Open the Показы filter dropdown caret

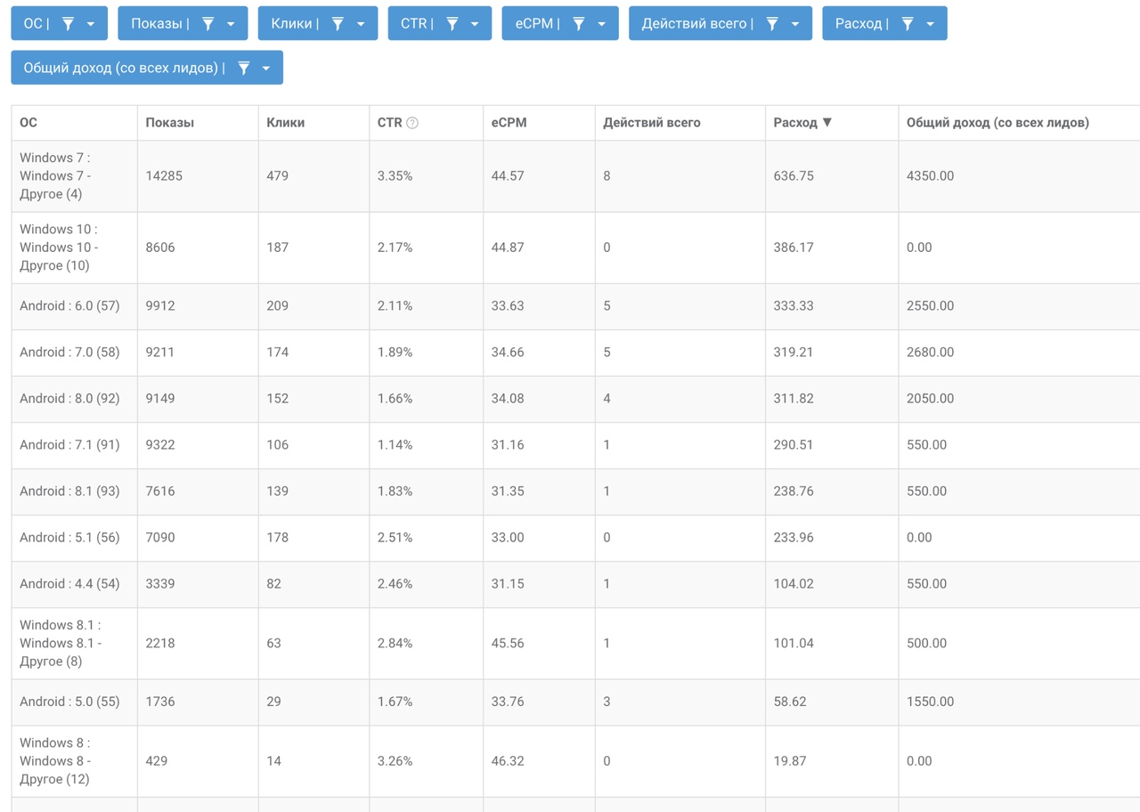point(231,24)
